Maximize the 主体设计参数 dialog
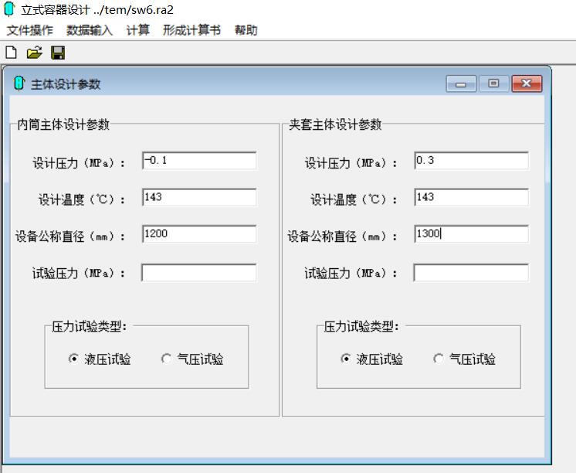The width and height of the screenshot is (576, 473). 493,84
